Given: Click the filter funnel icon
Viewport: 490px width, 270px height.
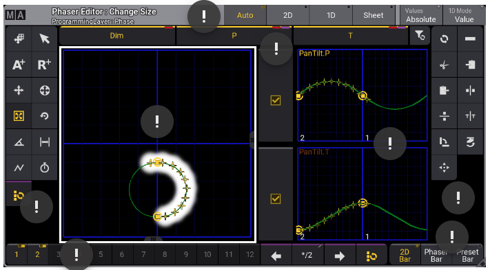Looking at the screenshot, I should pos(420,36).
